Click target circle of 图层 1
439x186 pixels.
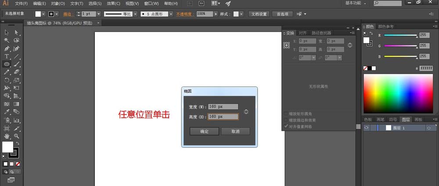(428, 128)
